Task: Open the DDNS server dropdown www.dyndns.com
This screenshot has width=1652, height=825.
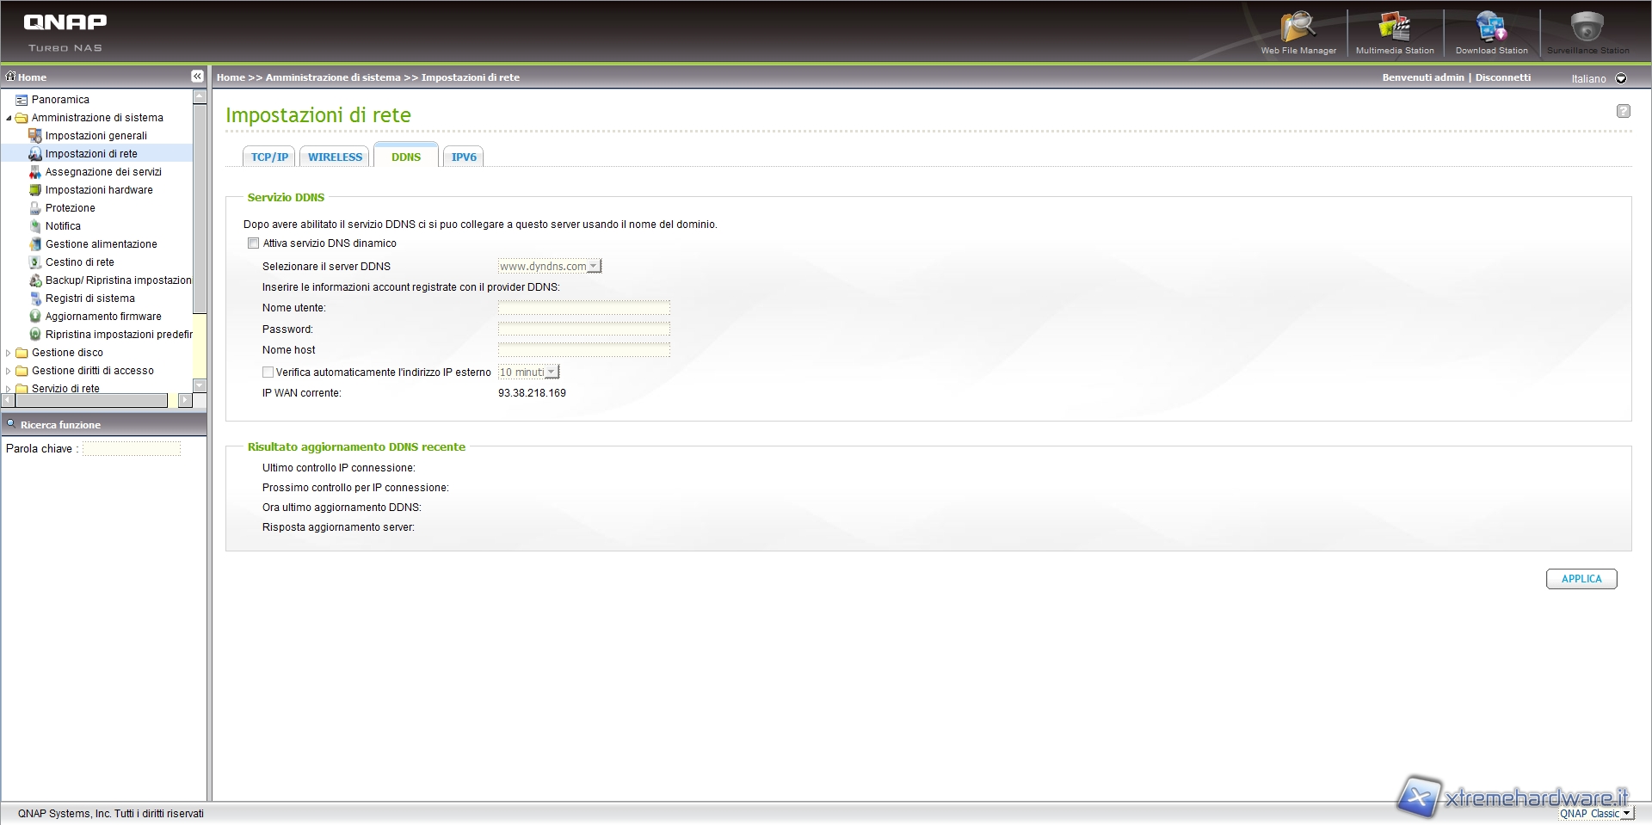Action: (550, 267)
